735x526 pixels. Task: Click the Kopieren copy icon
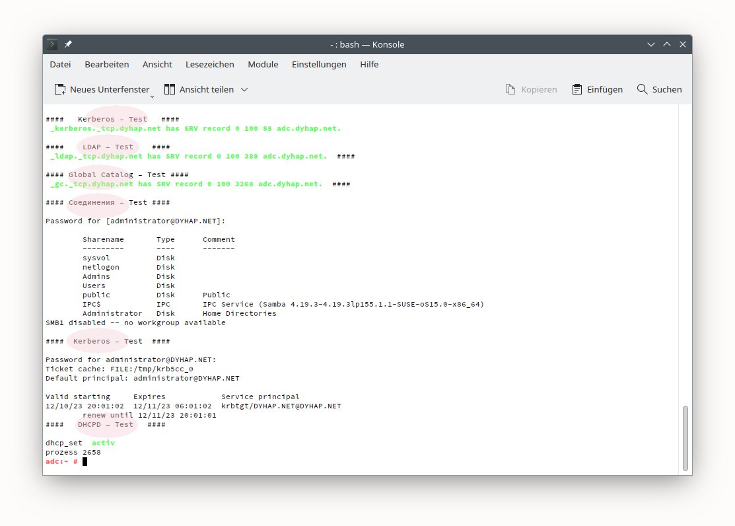(x=510, y=89)
